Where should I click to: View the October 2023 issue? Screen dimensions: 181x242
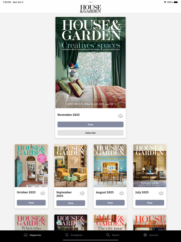[31, 203]
